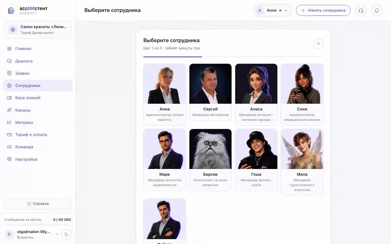Open the headset support icon
This screenshot has height=244, width=391.
[x=361, y=10]
